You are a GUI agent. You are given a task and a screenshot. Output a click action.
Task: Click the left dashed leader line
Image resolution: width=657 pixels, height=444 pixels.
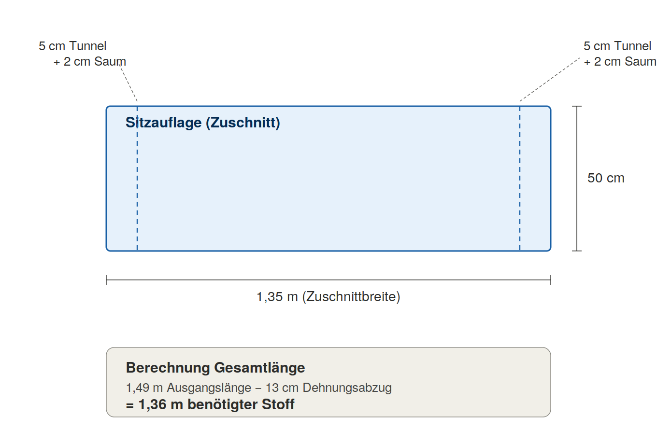click(x=129, y=83)
